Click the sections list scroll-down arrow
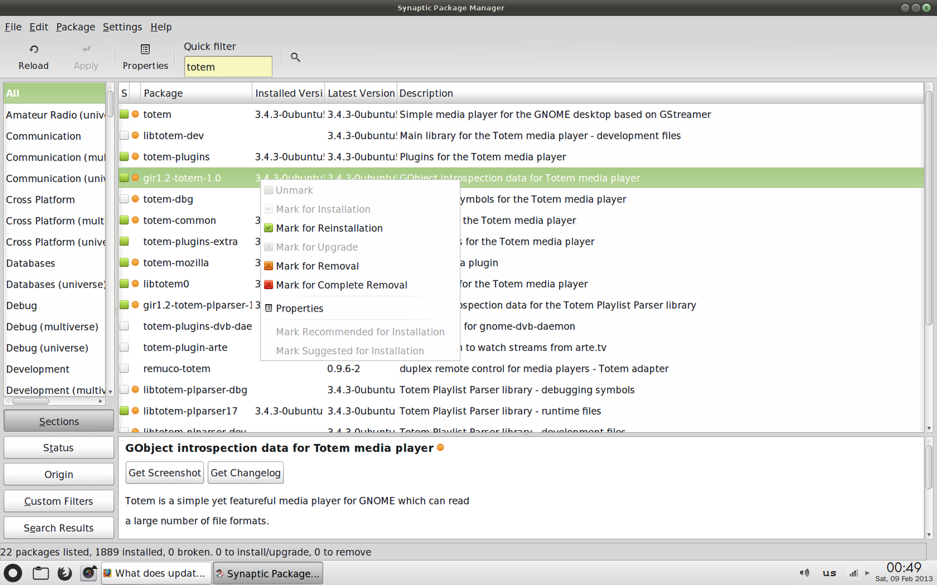937x585 pixels. (x=111, y=391)
